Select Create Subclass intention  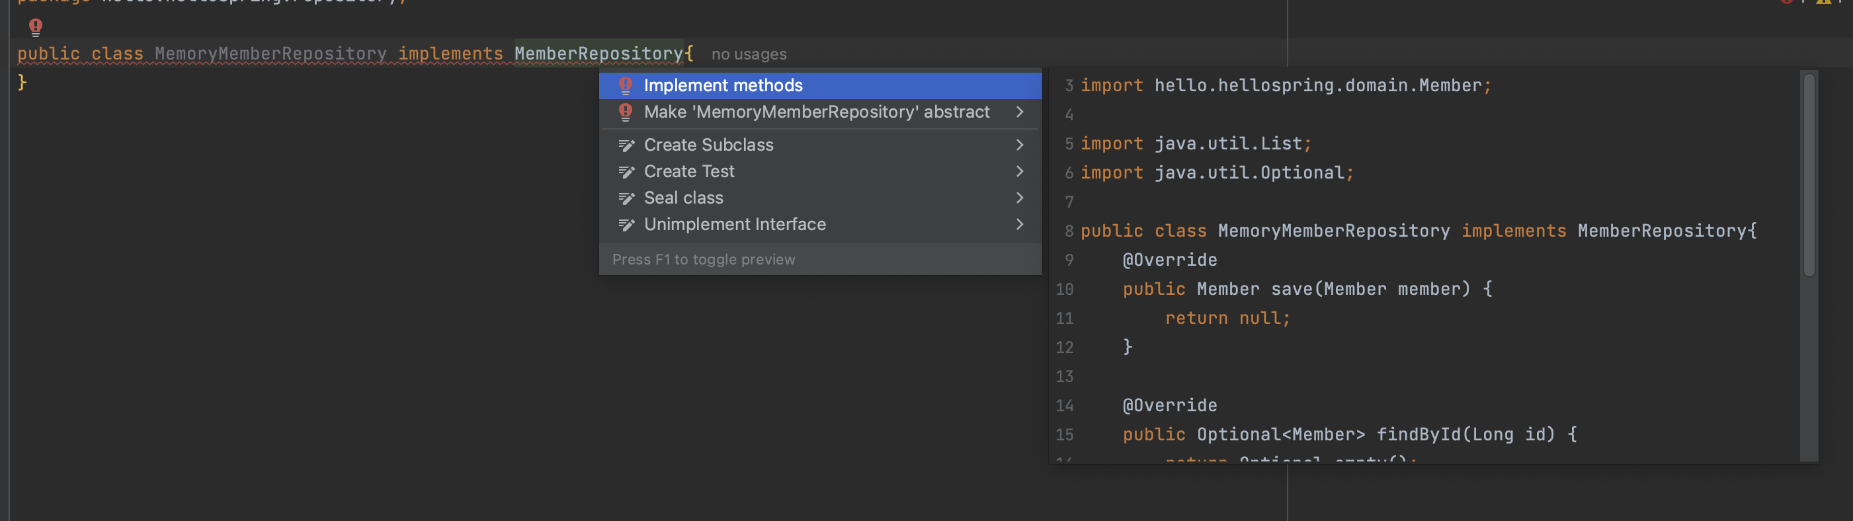820,145
